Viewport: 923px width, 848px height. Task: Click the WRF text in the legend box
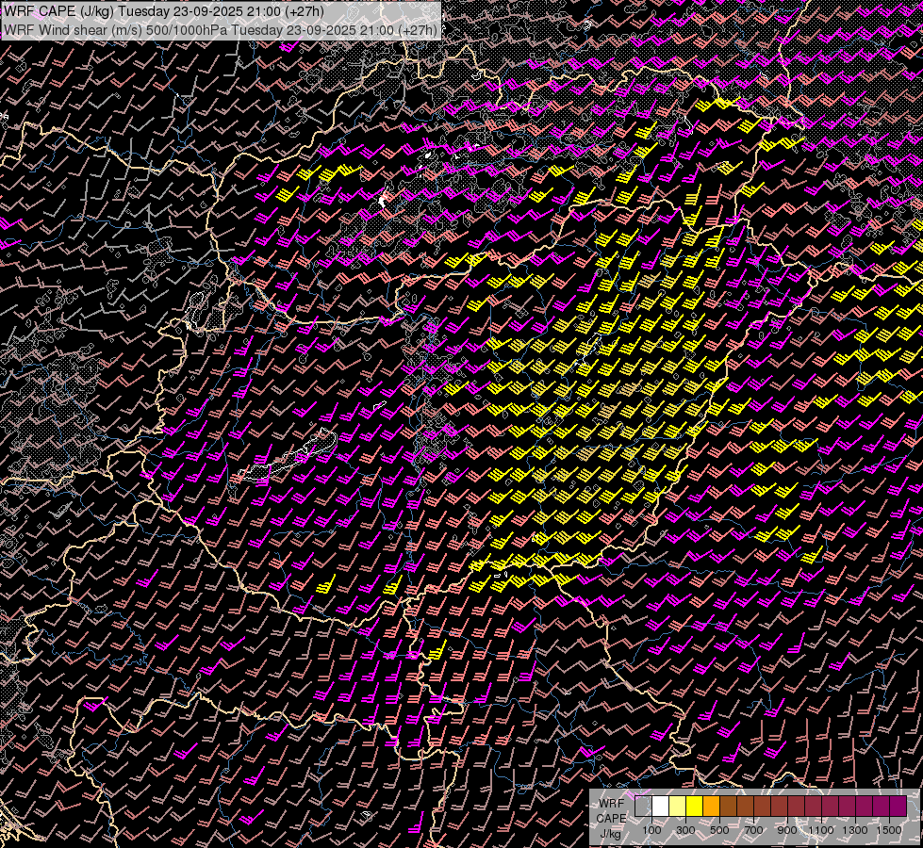click(x=612, y=804)
